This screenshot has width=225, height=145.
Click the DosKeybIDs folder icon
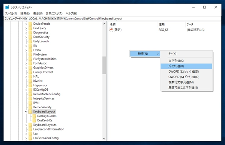coord(34,120)
